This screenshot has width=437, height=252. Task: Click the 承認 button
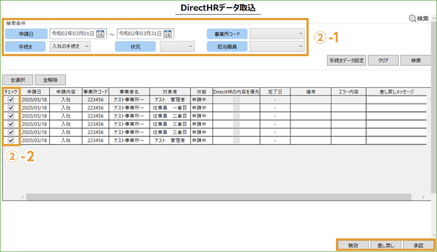pos(418,245)
